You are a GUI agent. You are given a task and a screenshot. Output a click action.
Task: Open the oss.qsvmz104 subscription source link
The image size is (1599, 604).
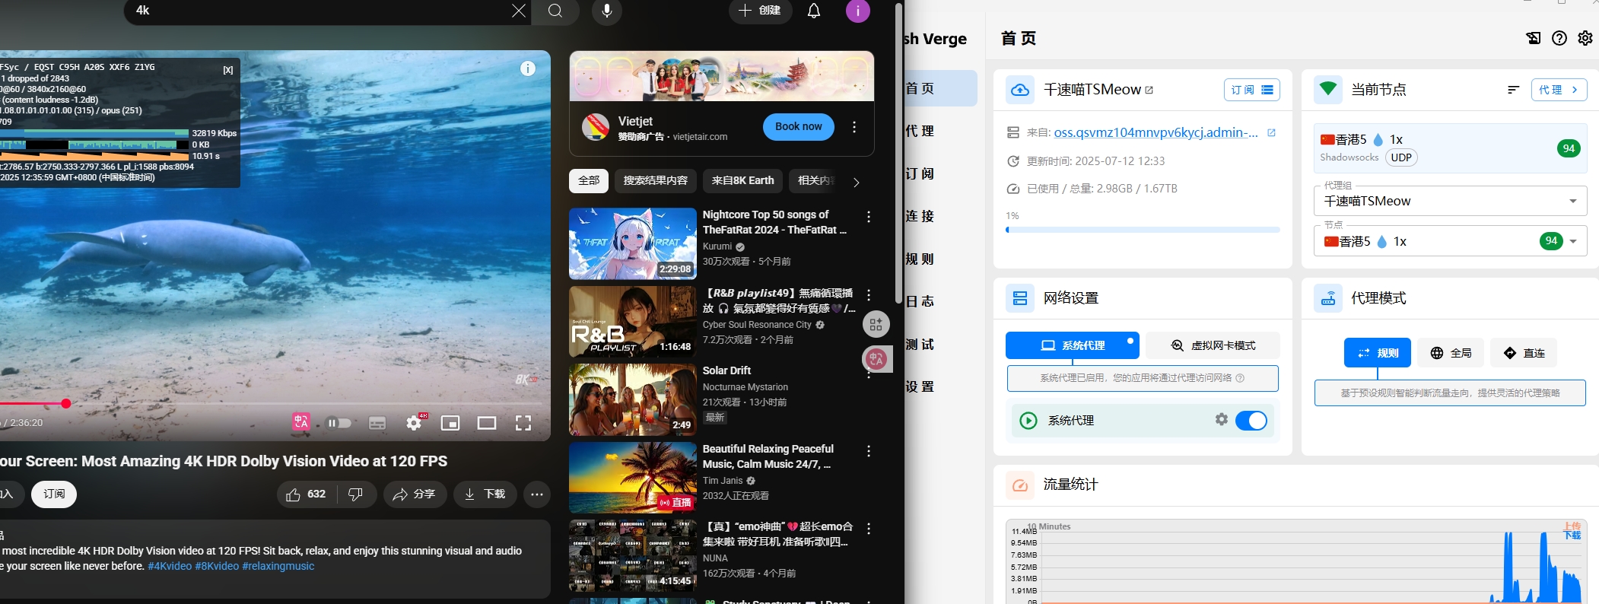pyautogui.click(x=1156, y=132)
